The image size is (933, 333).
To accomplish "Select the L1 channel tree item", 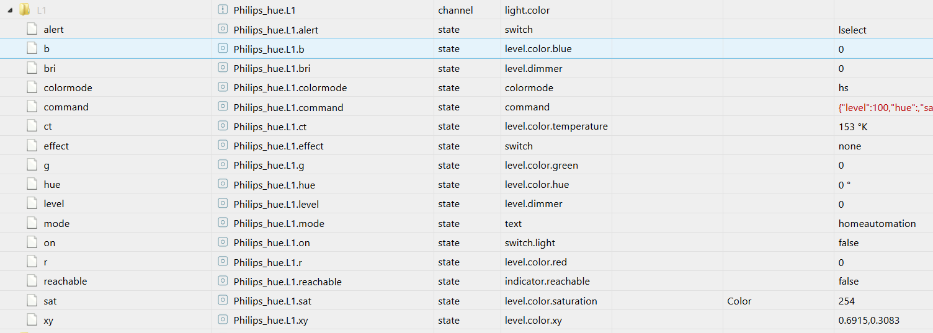I will click(42, 10).
